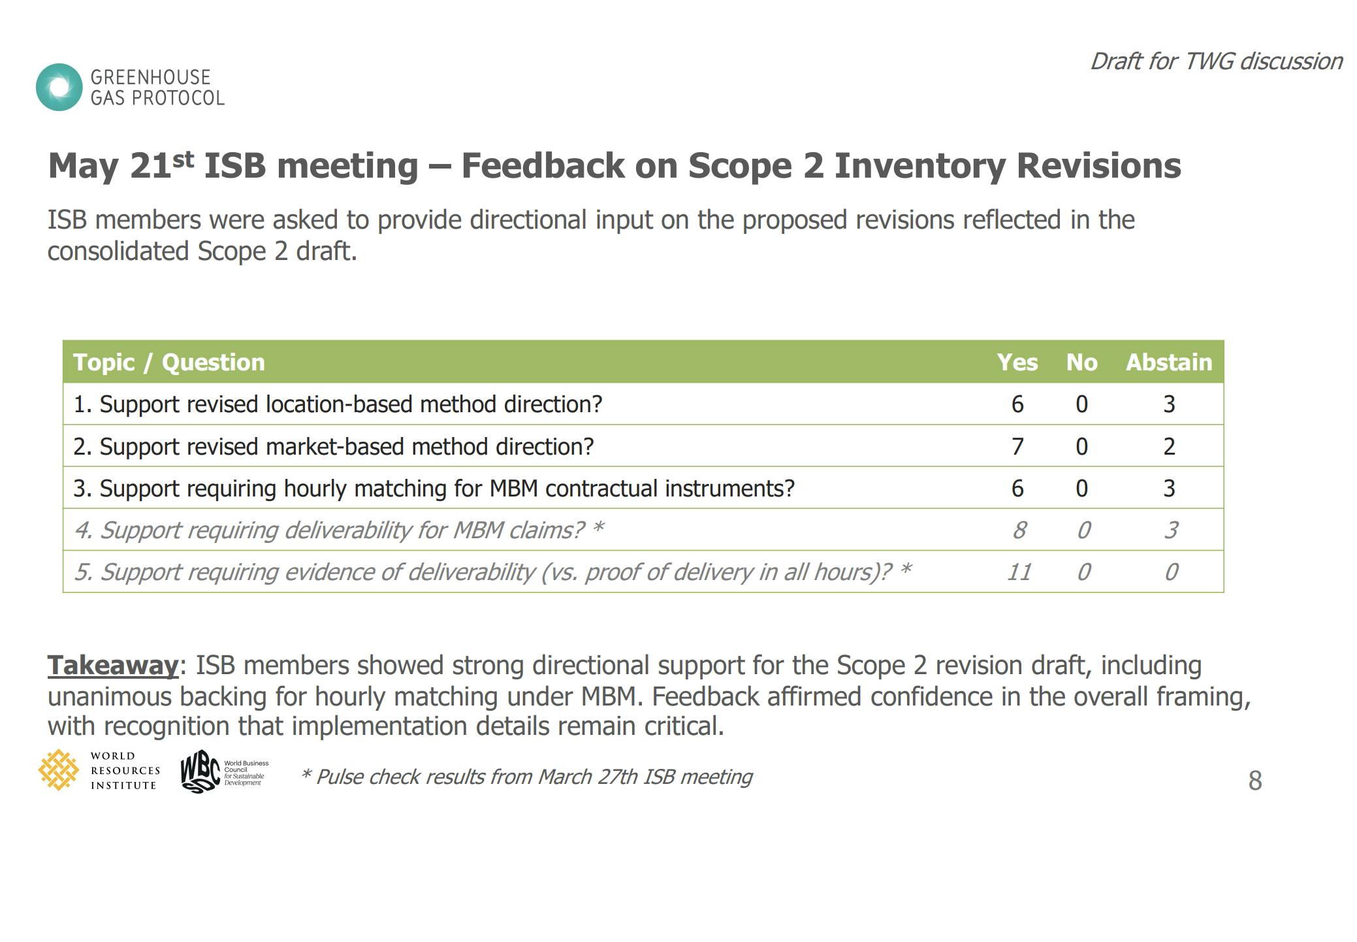Select the location-based method direction row
The image size is (1357, 942).
[x=338, y=404]
